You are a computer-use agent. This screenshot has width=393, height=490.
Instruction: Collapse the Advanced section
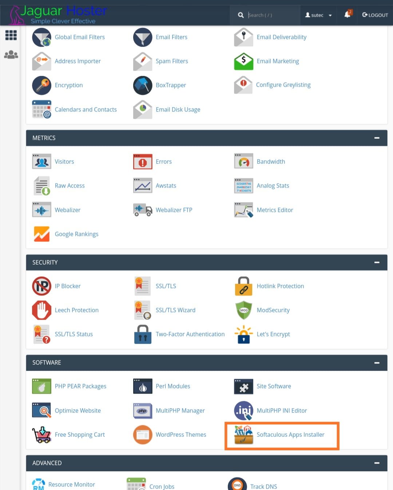coord(377,463)
